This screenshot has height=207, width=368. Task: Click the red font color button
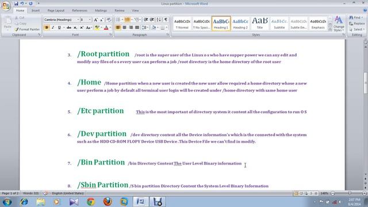[x=106, y=28]
